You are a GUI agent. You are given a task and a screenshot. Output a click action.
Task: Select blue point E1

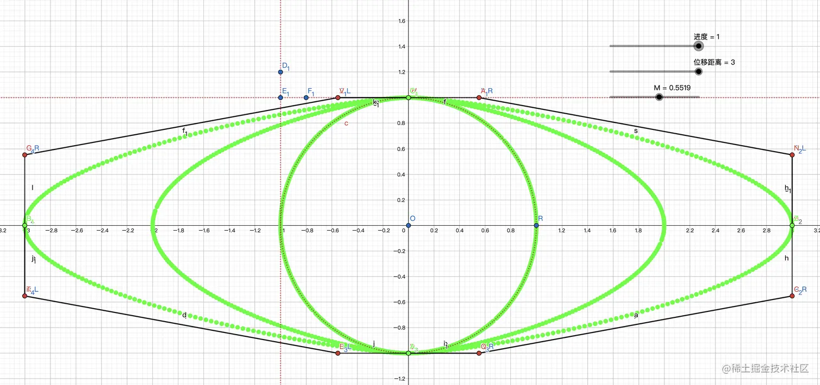click(280, 97)
